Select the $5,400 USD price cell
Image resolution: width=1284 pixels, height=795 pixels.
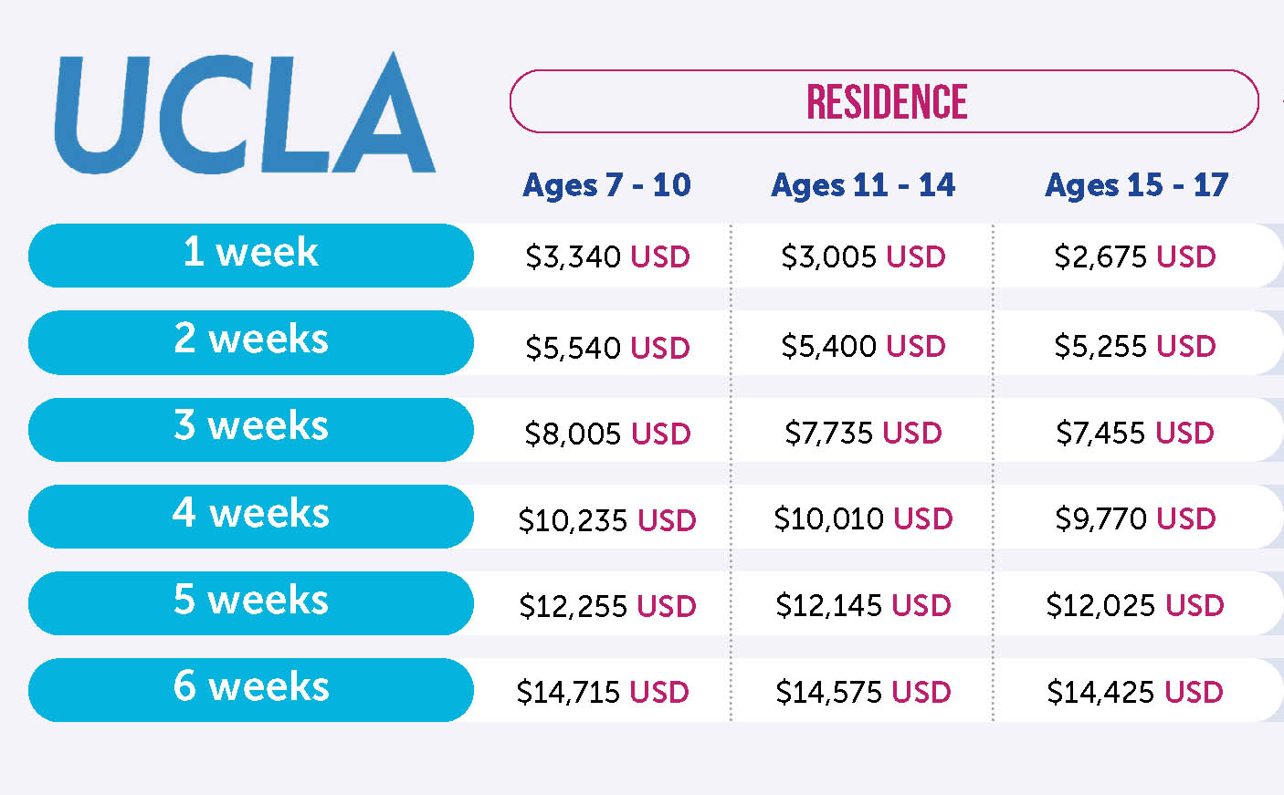tap(863, 347)
